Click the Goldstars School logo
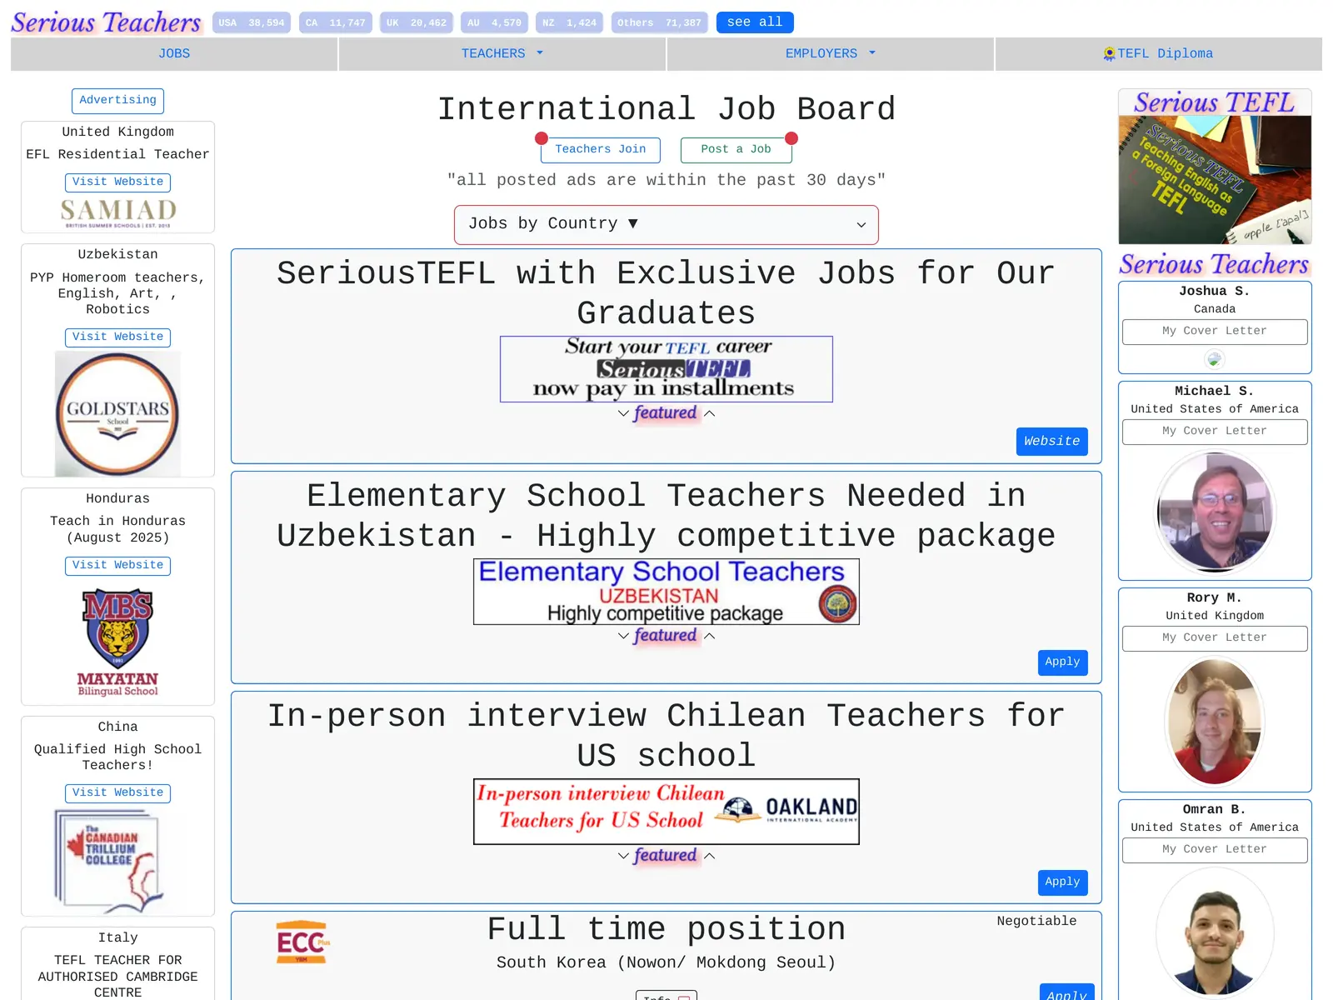Screen dimensions: 1333x1000 [x=117, y=414]
